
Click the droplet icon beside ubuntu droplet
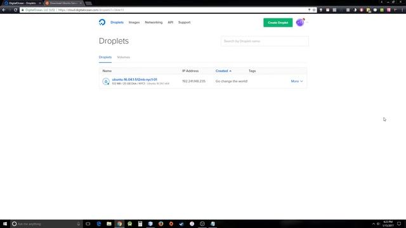pyautogui.click(x=106, y=82)
